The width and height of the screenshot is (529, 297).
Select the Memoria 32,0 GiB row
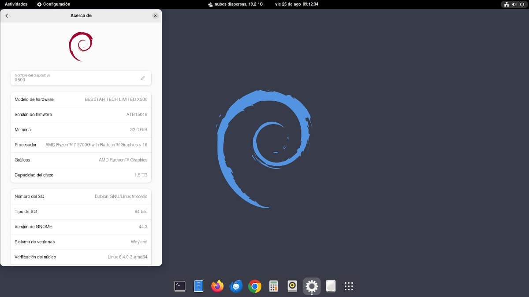tap(81, 130)
